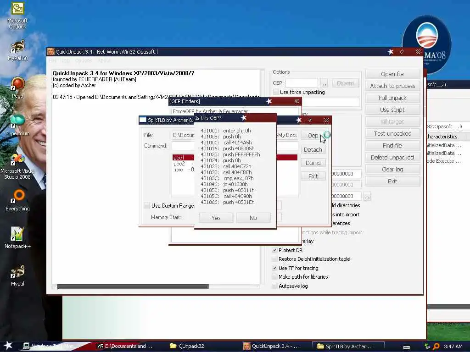Image resolution: width=470 pixels, height=352 pixels.
Task: Click the diamond button in QuickUnpack title bar
Action: tap(402, 52)
